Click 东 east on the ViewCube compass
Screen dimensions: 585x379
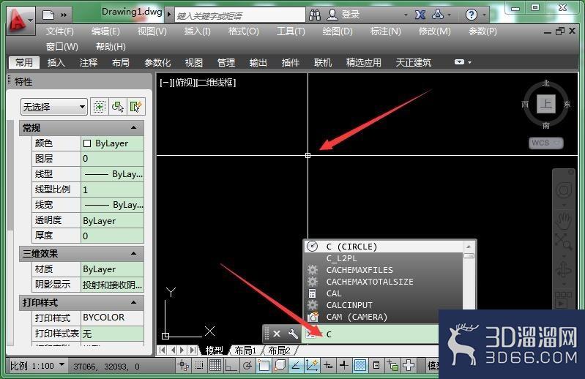point(567,105)
